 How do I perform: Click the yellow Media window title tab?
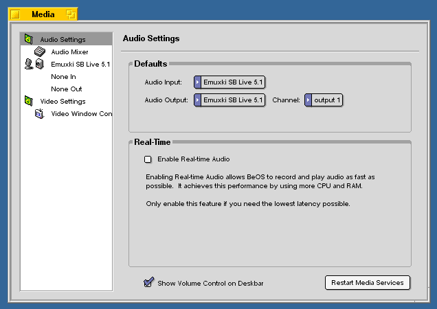tap(43, 14)
